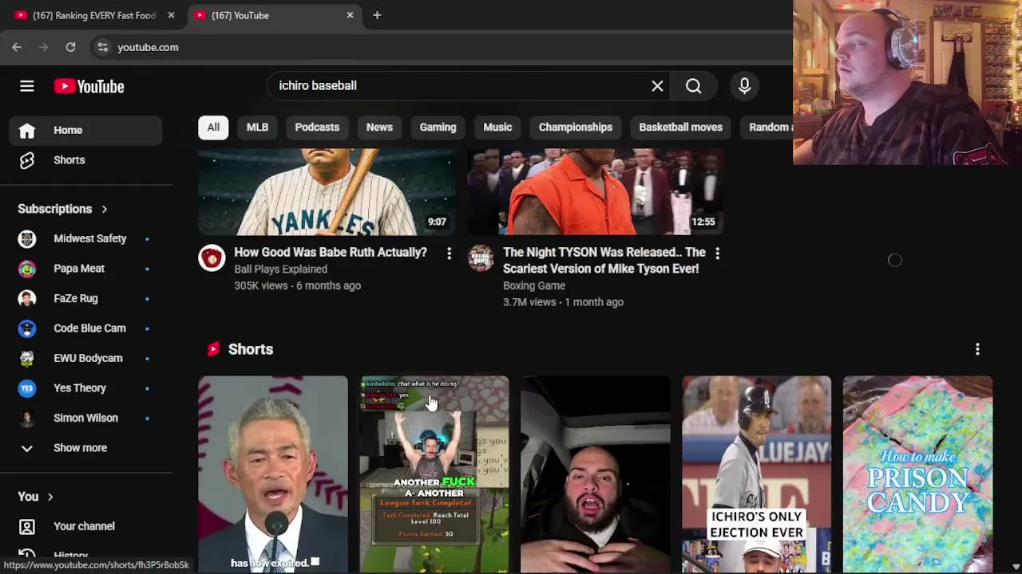Open Shorts shelf more options
This screenshot has height=574, width=1022.
click(977, 349)
